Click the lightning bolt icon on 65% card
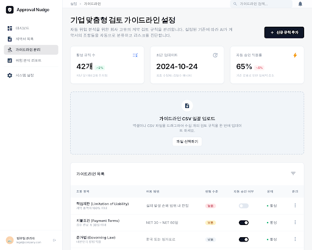This screenshot has height=250, width=312. pos(295,55)
